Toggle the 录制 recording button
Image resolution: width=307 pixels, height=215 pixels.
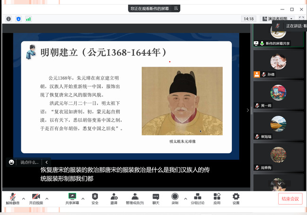point(175,198)
